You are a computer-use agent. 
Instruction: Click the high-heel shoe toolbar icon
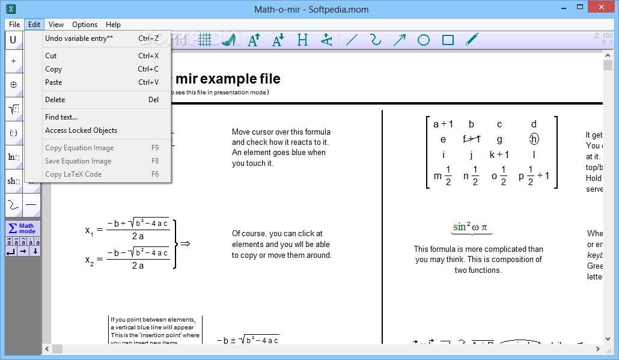(230, 40)
